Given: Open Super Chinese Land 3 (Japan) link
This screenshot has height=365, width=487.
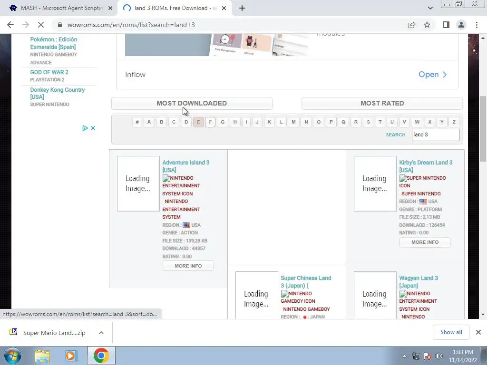Looking at the screenshot, I should (x=306, y=281).
